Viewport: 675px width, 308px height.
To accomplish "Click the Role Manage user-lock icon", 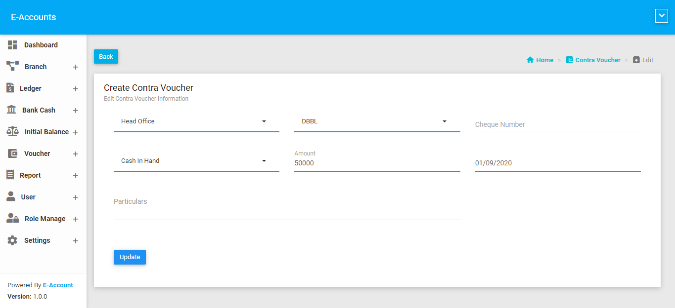I will 12,218.
